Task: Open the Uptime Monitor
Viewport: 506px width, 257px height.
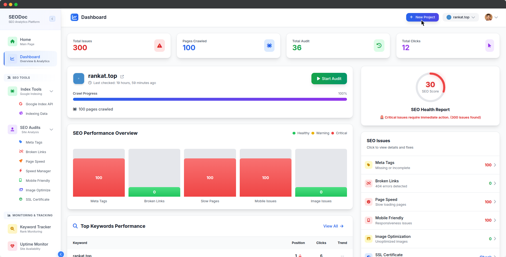Action: click(x=34, y=246)
